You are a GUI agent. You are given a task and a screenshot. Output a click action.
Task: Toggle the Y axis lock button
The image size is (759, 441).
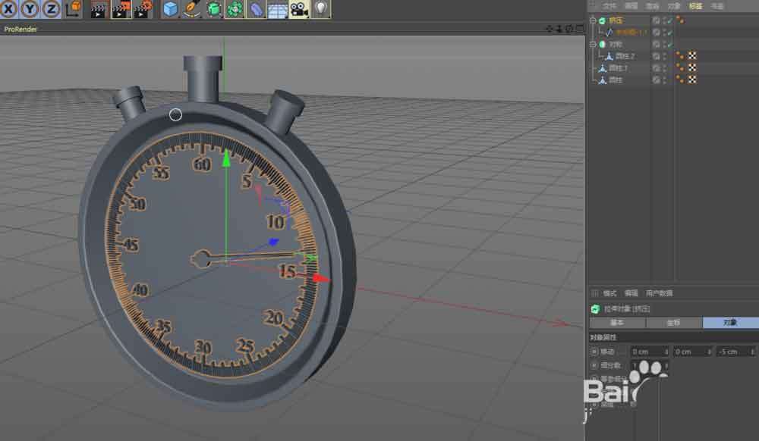30,9
